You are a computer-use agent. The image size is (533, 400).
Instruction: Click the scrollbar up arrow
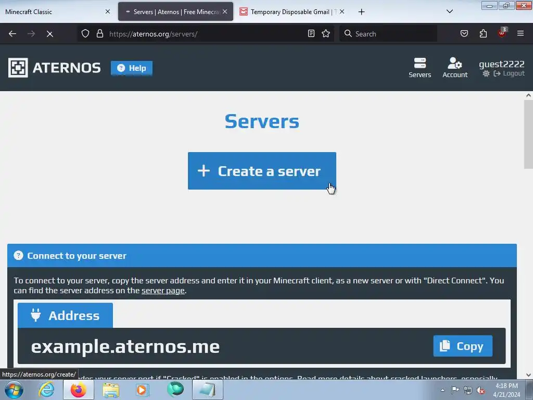pyautogui.click(x=528, y=96)
